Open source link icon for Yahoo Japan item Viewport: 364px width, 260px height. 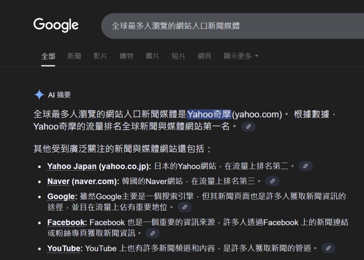[x=305, y=166]
